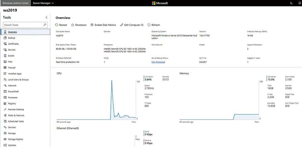The width and height of the screenshot is (302, 147).
Task: Click Edit Computer ID
Action: (x=132, y=25)
